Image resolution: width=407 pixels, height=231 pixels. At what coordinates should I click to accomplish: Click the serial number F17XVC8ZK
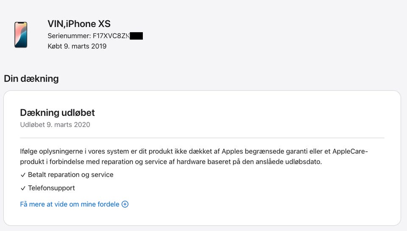coord(111,36)
